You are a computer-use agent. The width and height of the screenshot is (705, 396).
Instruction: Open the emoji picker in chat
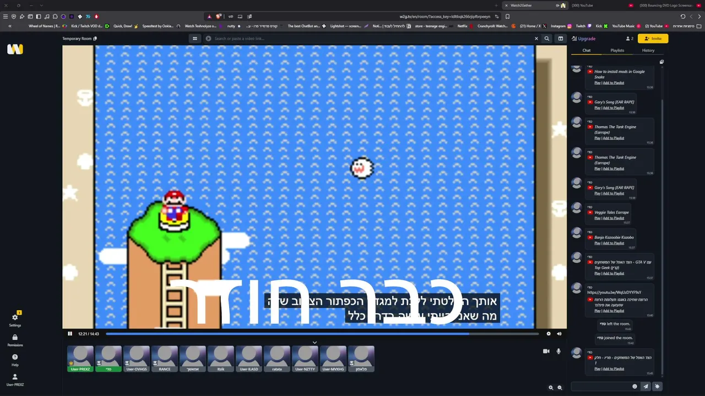[x=634, y=387]
